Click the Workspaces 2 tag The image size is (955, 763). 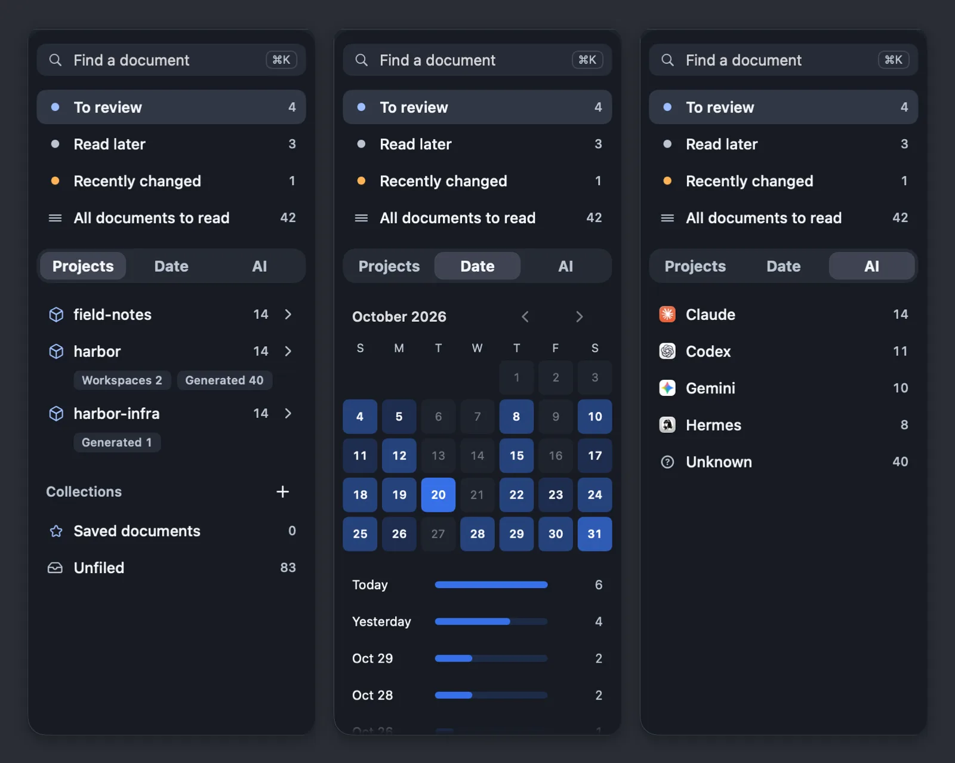click(122, 380)
